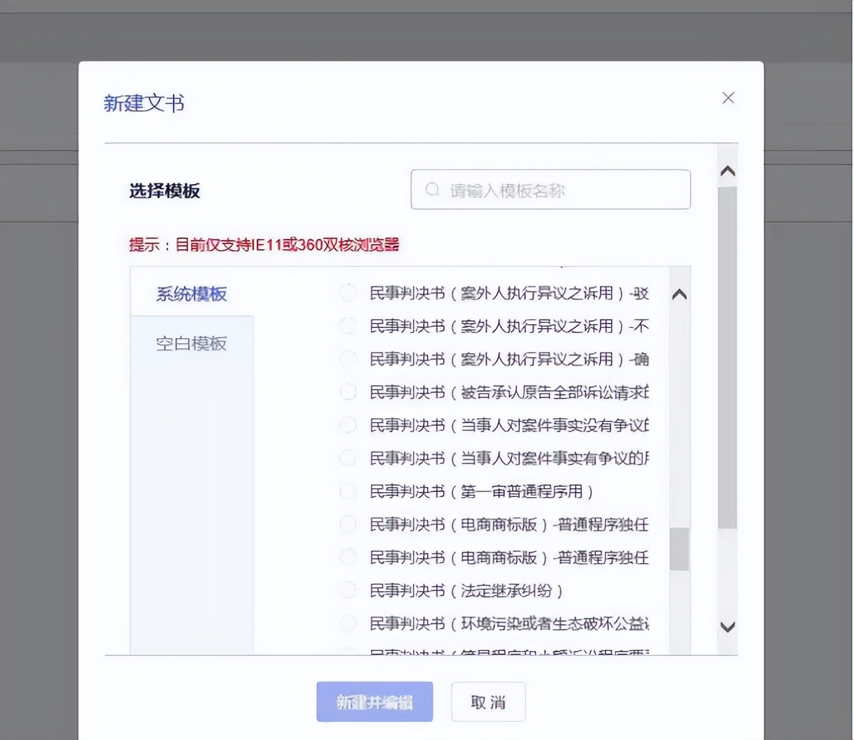Screen dimensions: 854x740
Task: Switch to the 空白模板 tab
Action: click(x=192, y=343)
